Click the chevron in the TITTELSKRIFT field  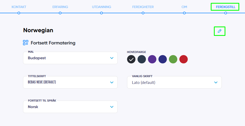[x=112, y=82]
